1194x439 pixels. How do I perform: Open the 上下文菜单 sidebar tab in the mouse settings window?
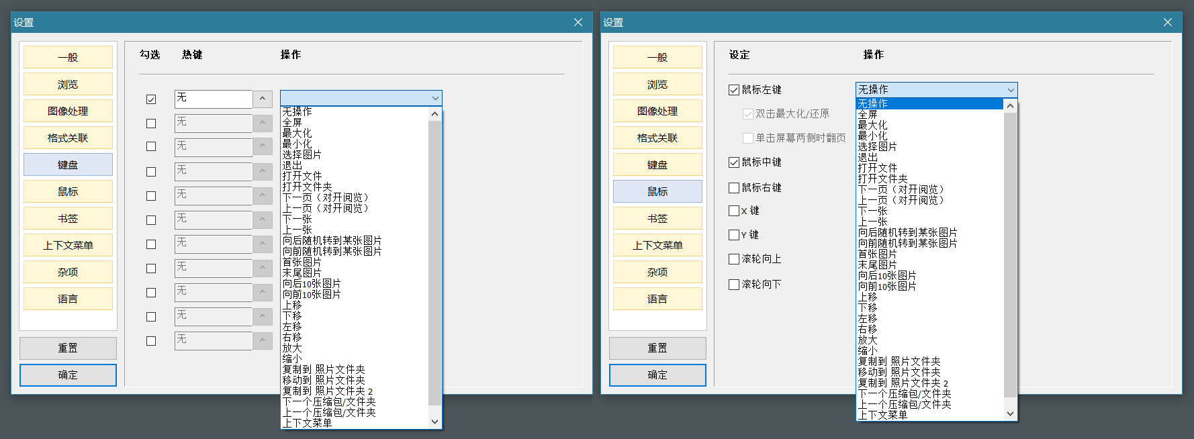click(657, 245)
